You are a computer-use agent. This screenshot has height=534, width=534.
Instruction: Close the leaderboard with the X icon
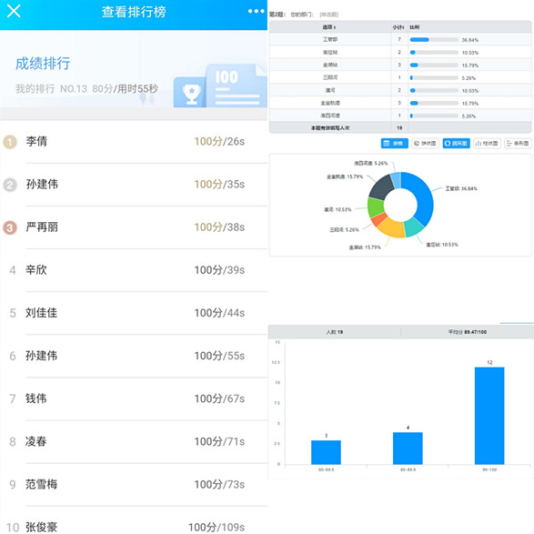[x=14, y=11]
